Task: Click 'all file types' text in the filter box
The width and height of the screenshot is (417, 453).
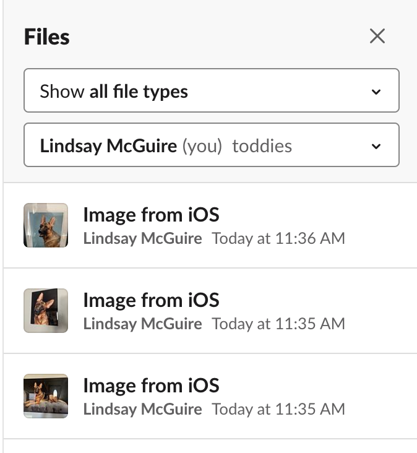Action: point(139,92)
